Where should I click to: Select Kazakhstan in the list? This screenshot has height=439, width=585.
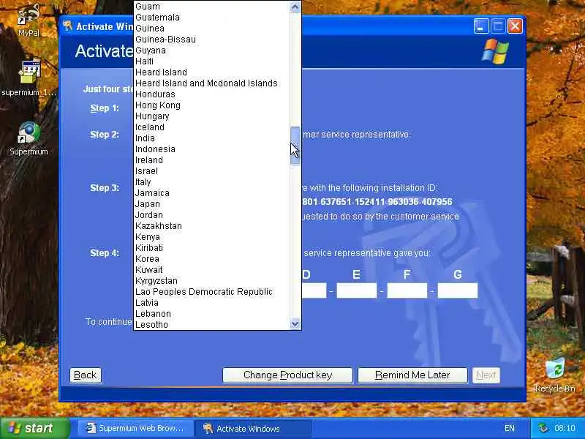(x=212, y=226)
